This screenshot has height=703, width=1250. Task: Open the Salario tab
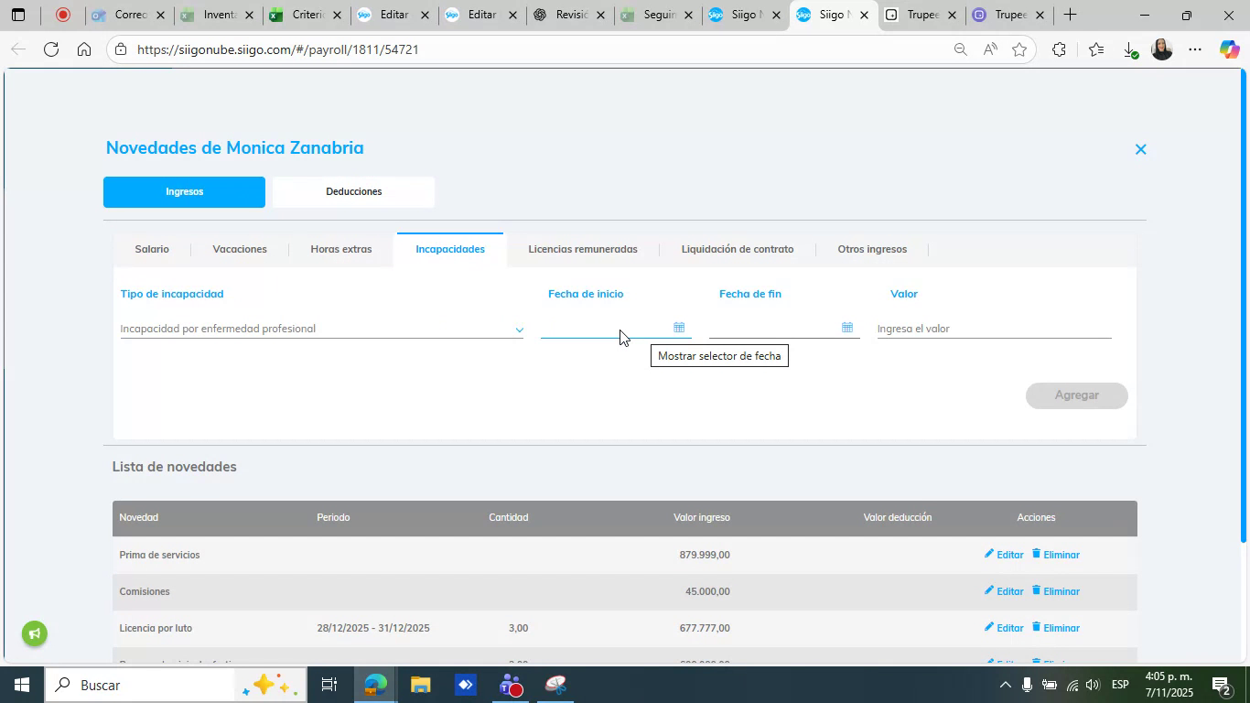152,249
